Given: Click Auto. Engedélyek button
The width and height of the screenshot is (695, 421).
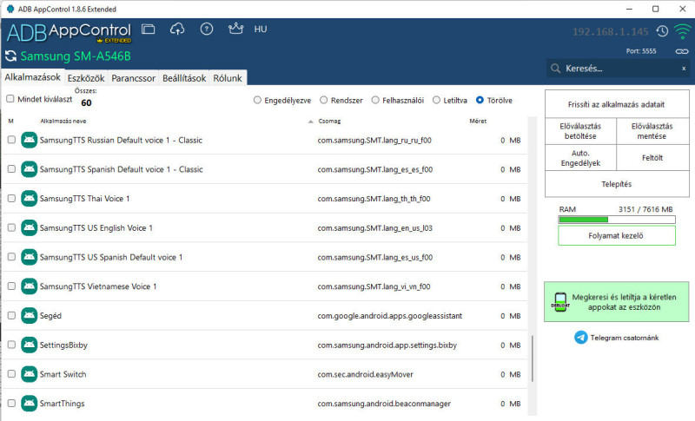Looking at the screenshot, I should pos(580,158).
